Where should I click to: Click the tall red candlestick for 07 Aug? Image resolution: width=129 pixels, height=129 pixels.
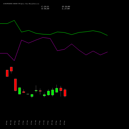point(15,85)
